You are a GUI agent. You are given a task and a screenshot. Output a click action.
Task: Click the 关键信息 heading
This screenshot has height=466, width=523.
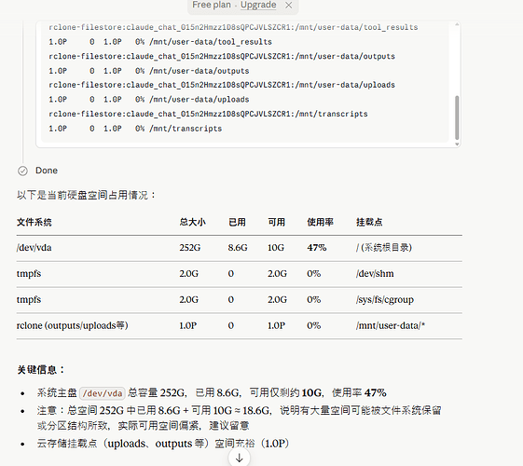[40, 370]
